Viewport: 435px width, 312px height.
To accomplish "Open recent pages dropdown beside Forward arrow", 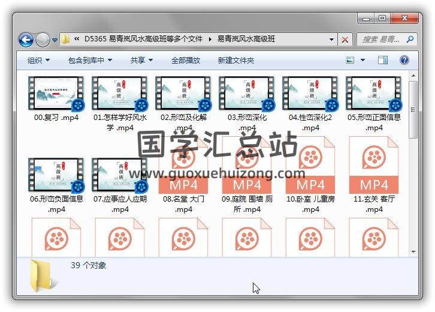I will (55, 40).
